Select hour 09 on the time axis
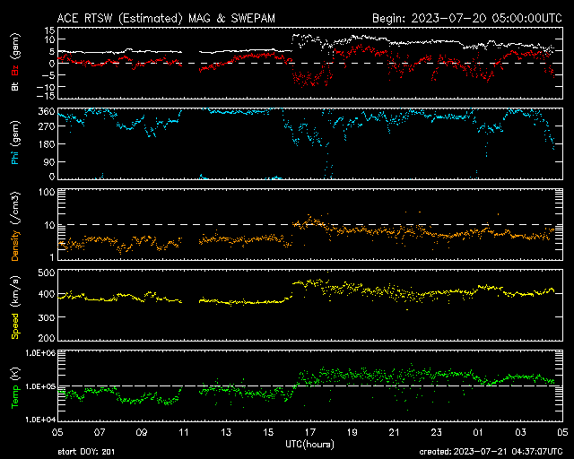574x459 pixels. click(141, 432)
